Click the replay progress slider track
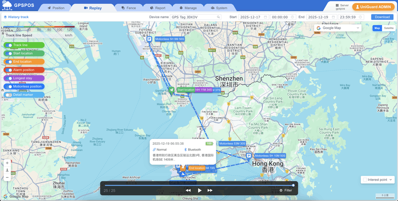The width and height of the screenshot is (398, 201). (199, 185)
